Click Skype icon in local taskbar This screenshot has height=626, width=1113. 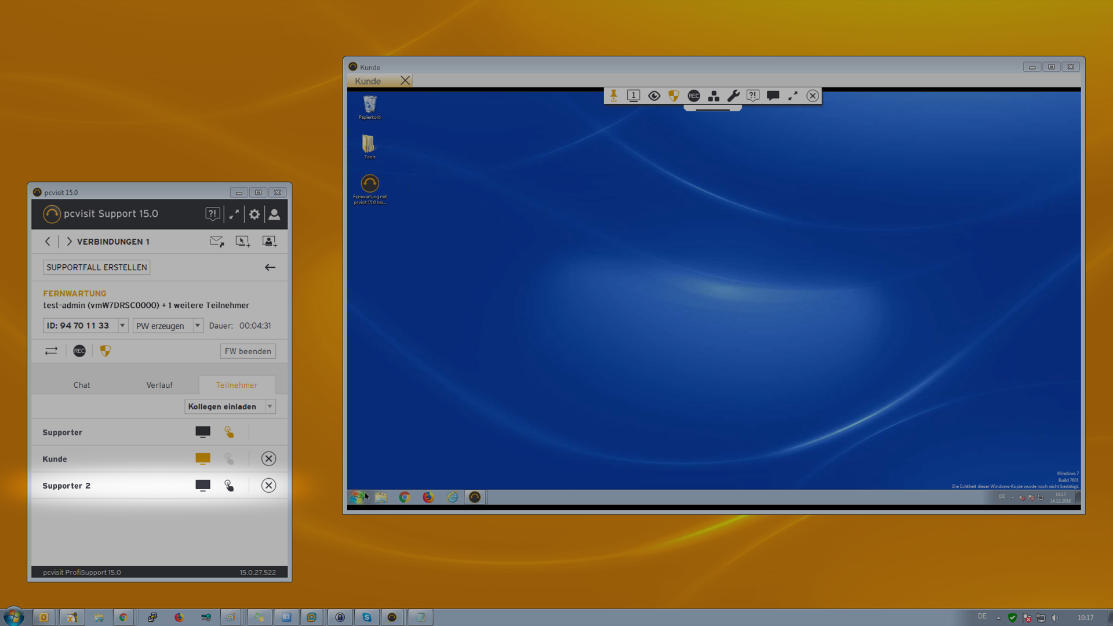pos(367,617)
